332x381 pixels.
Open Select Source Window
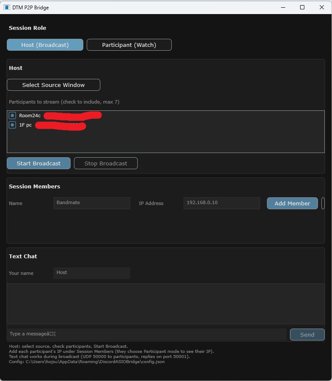[54, 85]
